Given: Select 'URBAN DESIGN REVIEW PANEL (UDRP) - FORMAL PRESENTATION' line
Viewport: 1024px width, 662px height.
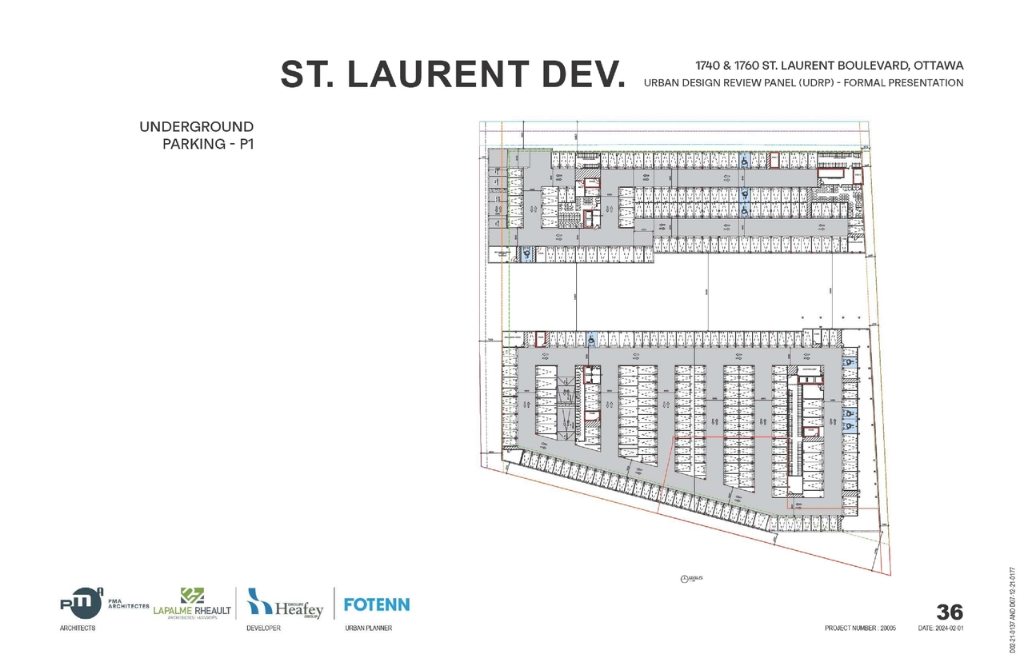Looking at the screenshot, I should [803, 83].
